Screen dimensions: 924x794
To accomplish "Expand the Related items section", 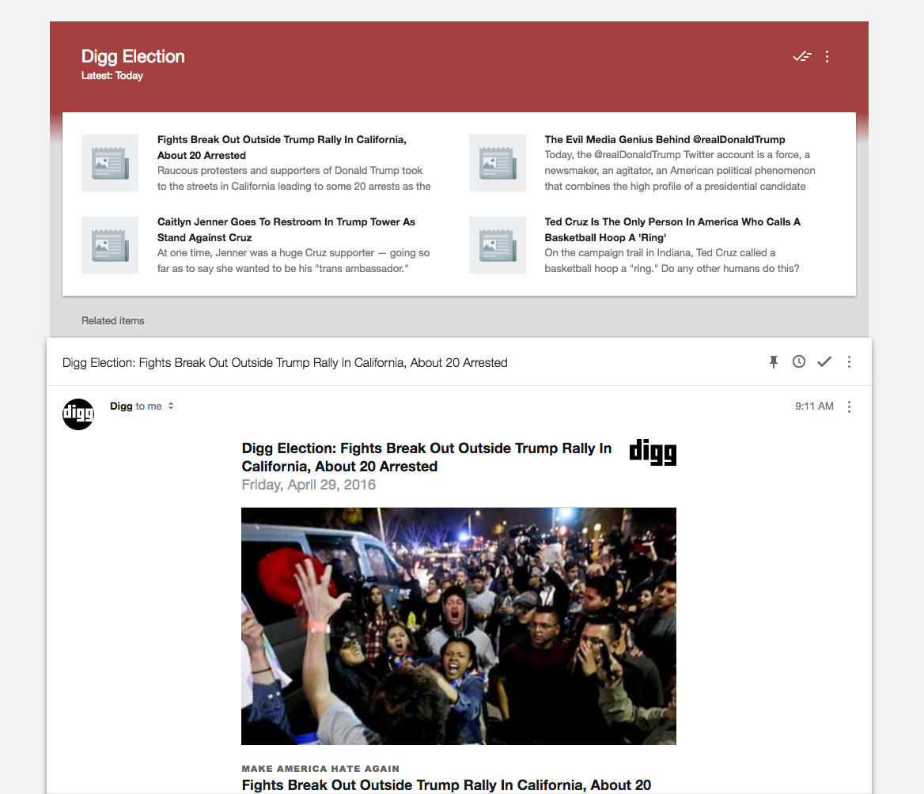I will 112,320.
